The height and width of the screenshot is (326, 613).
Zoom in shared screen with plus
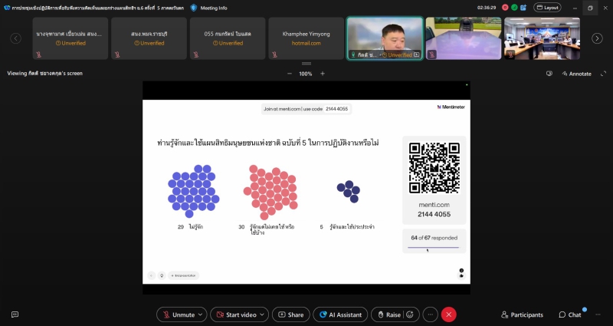(323, 74)
